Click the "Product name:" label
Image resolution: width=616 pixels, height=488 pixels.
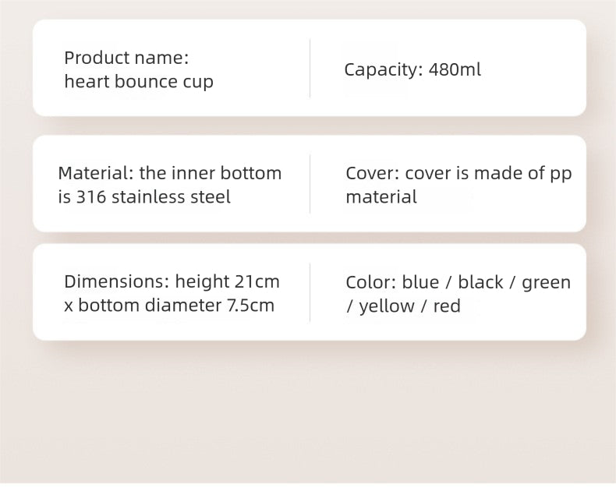point(126,58)
